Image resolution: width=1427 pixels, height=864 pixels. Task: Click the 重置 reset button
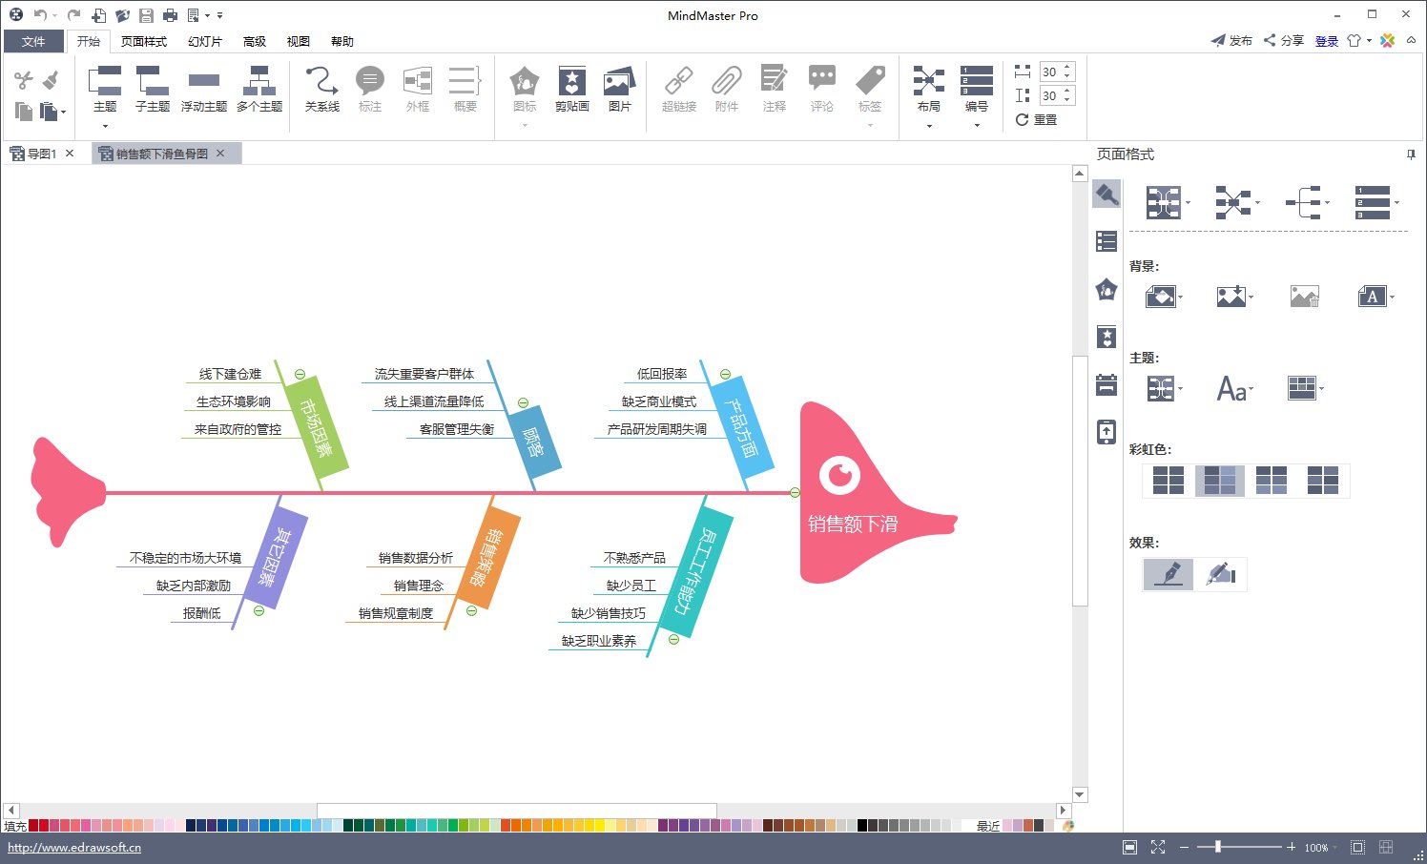[x=1037, y=120]
